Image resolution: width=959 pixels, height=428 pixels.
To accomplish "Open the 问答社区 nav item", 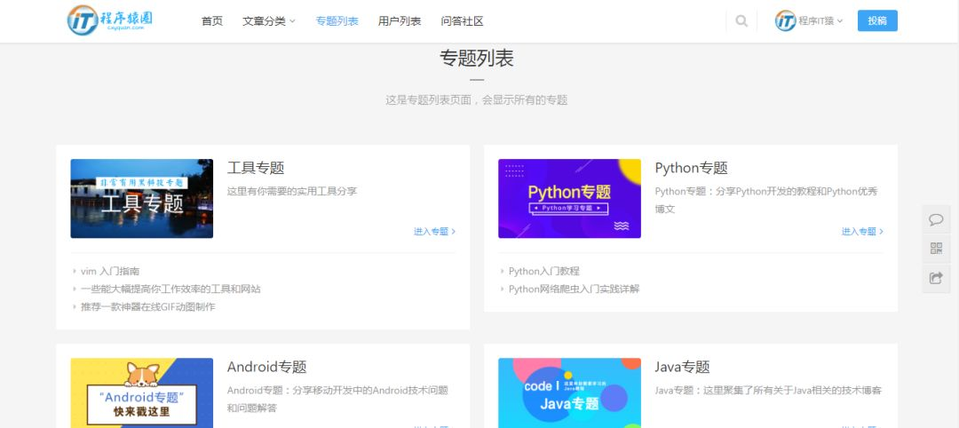I will coord(462,20).
